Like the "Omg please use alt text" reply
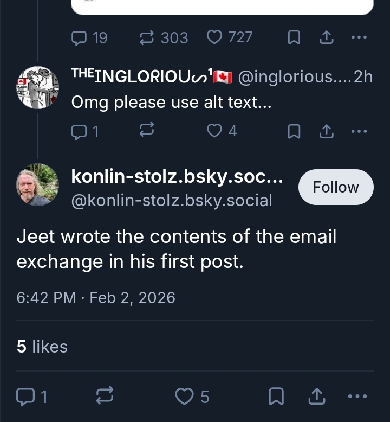 216,131
